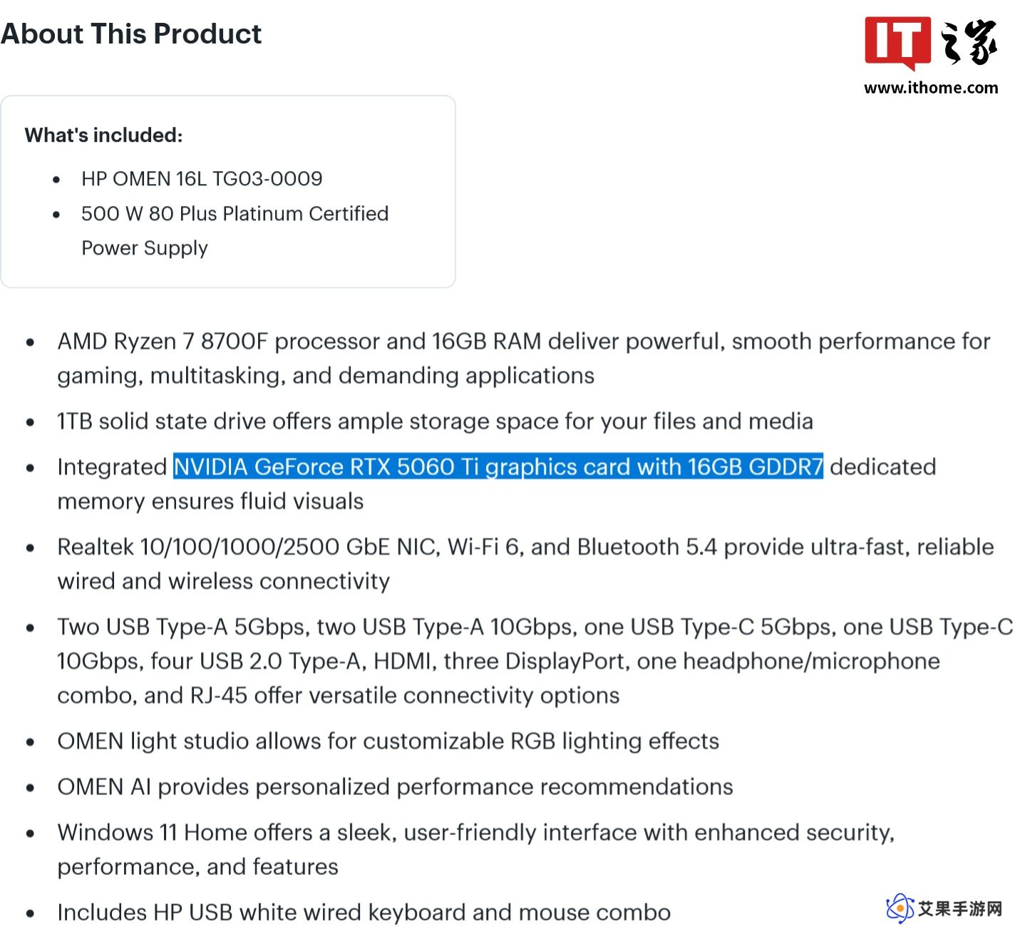This screenshot has width=1015, height=927.
Task: Click the Chinese site name beside the atom logo
Action: point(960,908)
